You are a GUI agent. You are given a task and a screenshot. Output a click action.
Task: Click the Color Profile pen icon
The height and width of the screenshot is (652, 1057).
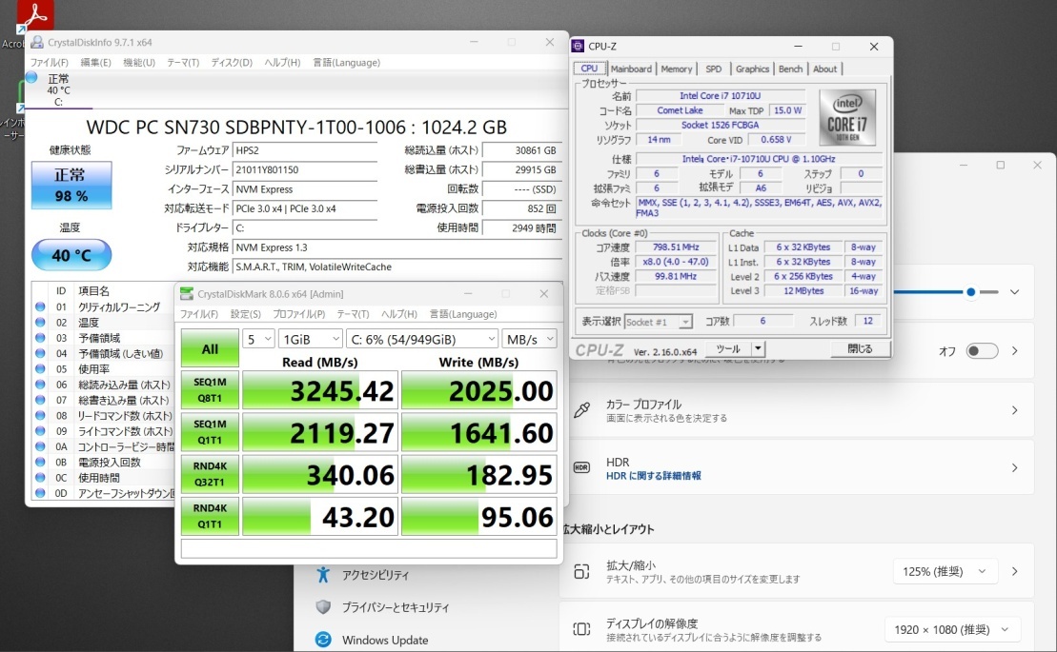pos(581,410)
